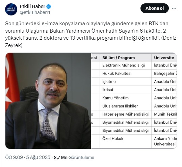The height and width of the screenshot is (167, 182).
Task: Open the three-dot more options menu
Action: click(174, 8)
